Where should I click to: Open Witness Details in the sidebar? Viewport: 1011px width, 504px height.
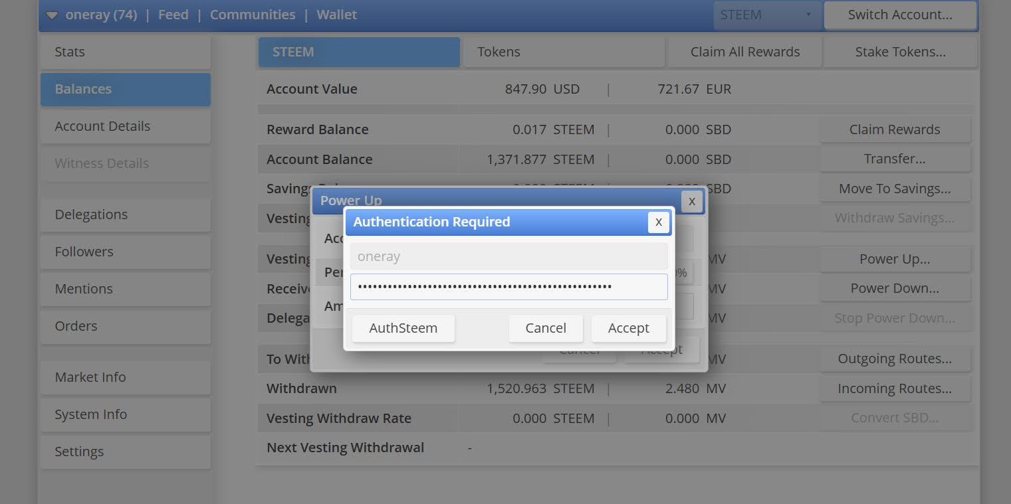126,163
